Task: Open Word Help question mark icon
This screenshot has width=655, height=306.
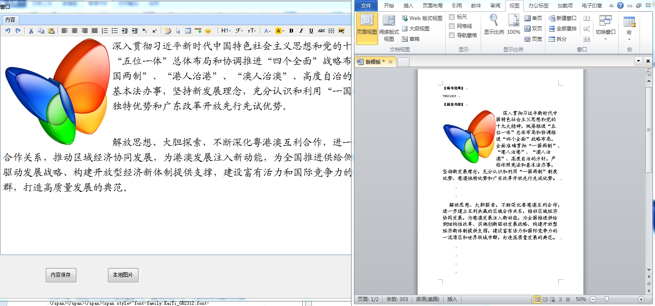Action: click(x=620, y=5)
